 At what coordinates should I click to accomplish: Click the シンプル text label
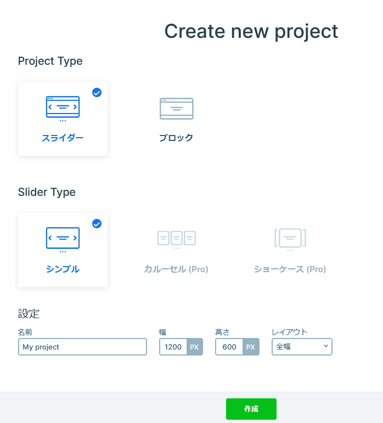tap(63, 269)
